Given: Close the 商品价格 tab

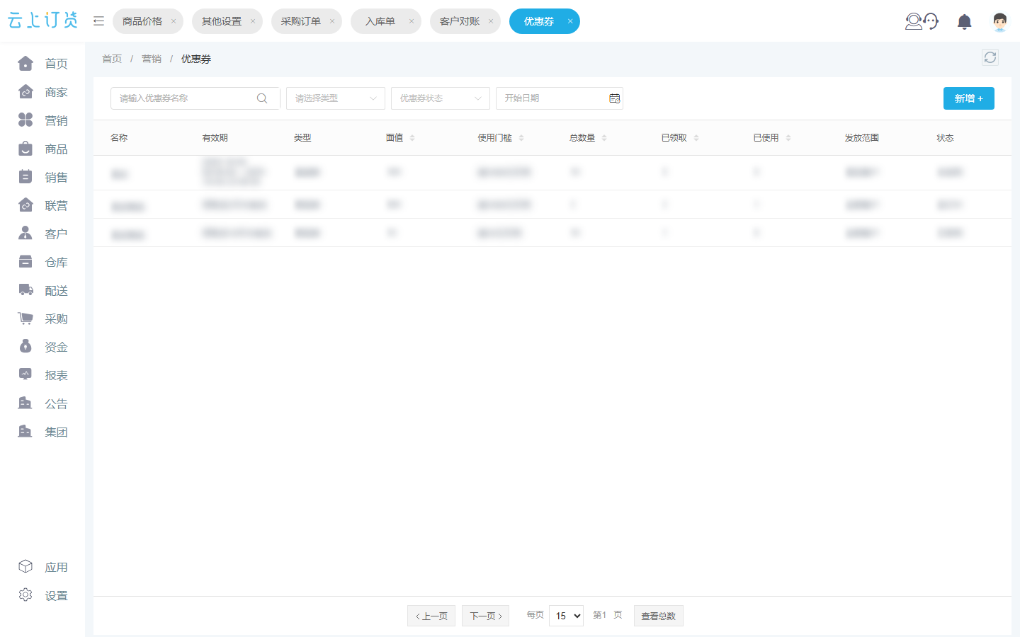Looking at the screenshot, I should coord(174,21).
